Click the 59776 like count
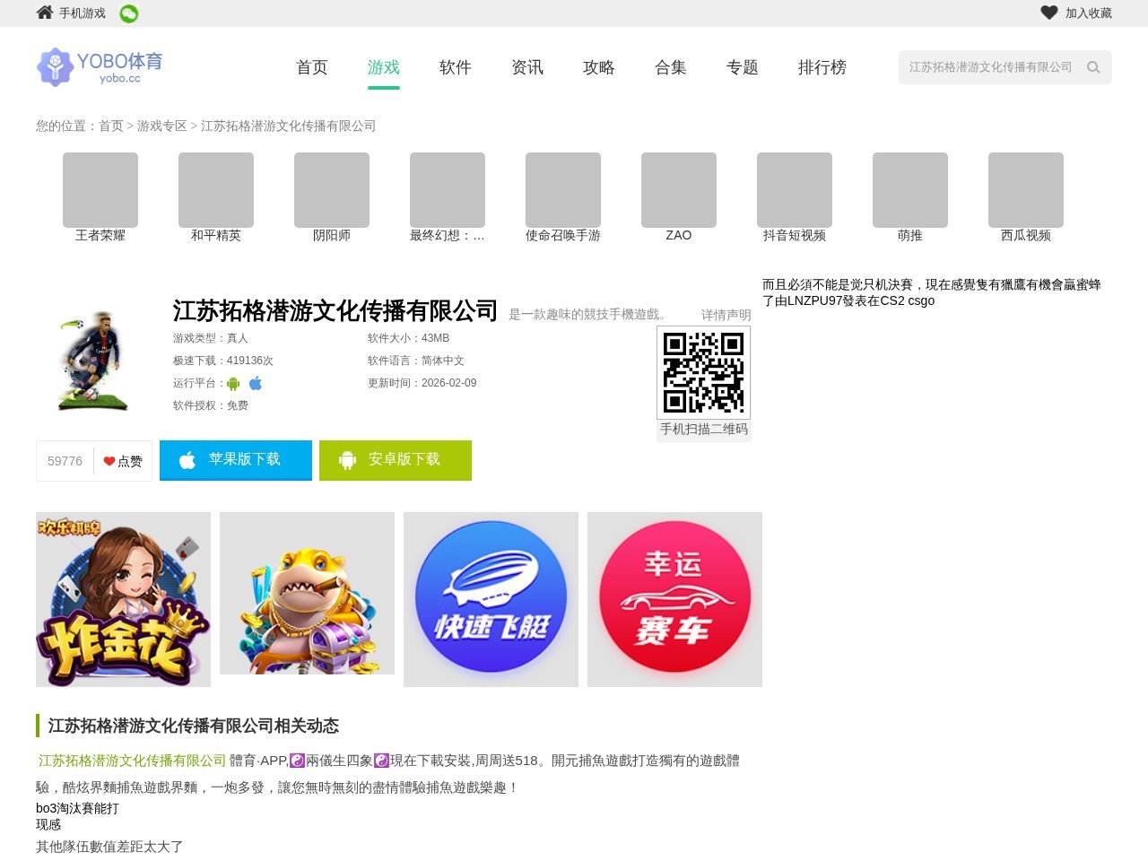The width and height of the screenshot is (1148, 861). point(65,461)
